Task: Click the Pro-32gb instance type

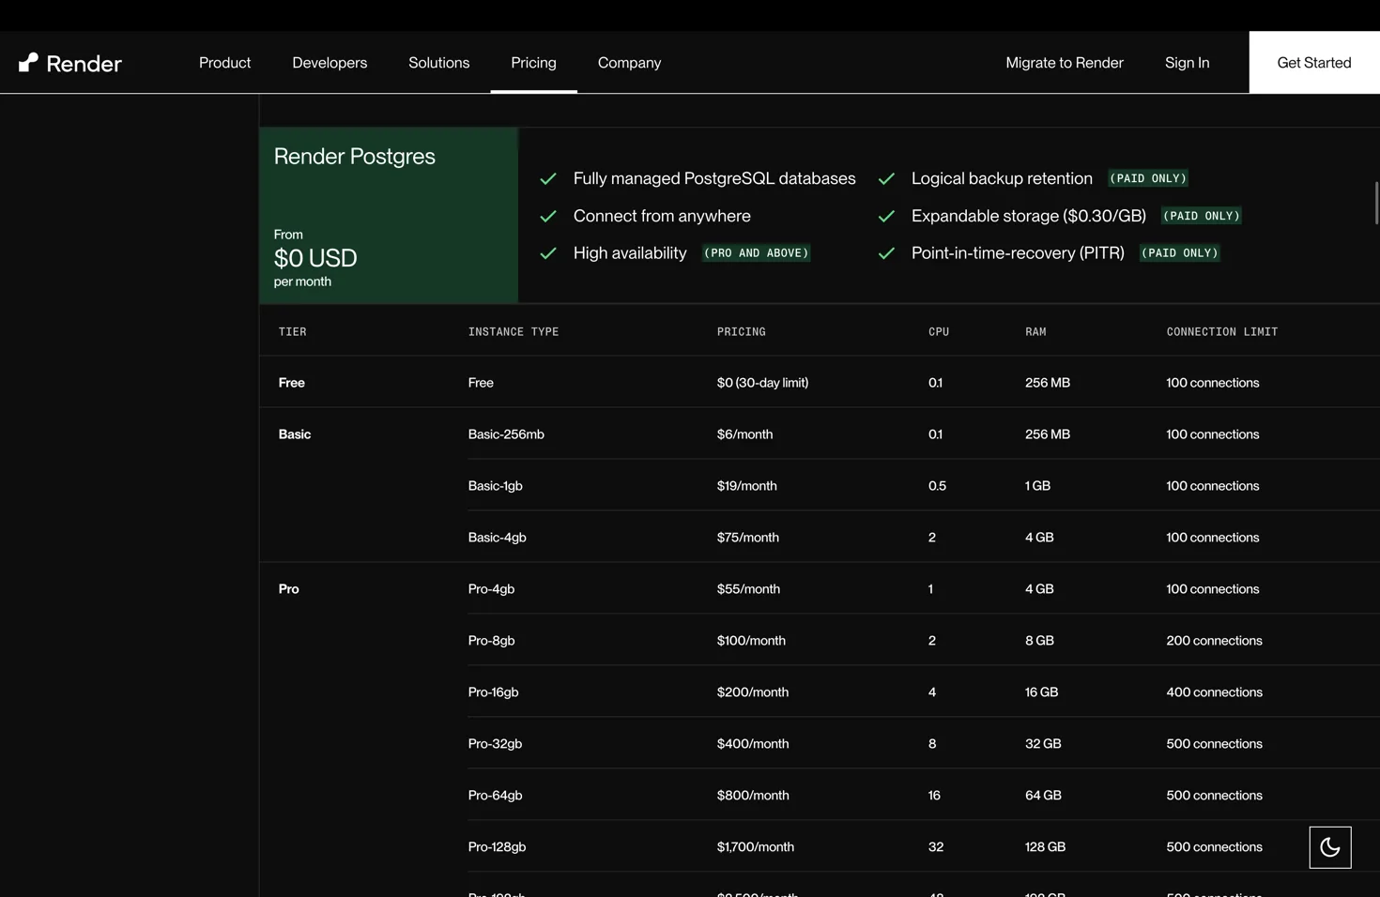Action: point(495,744)
